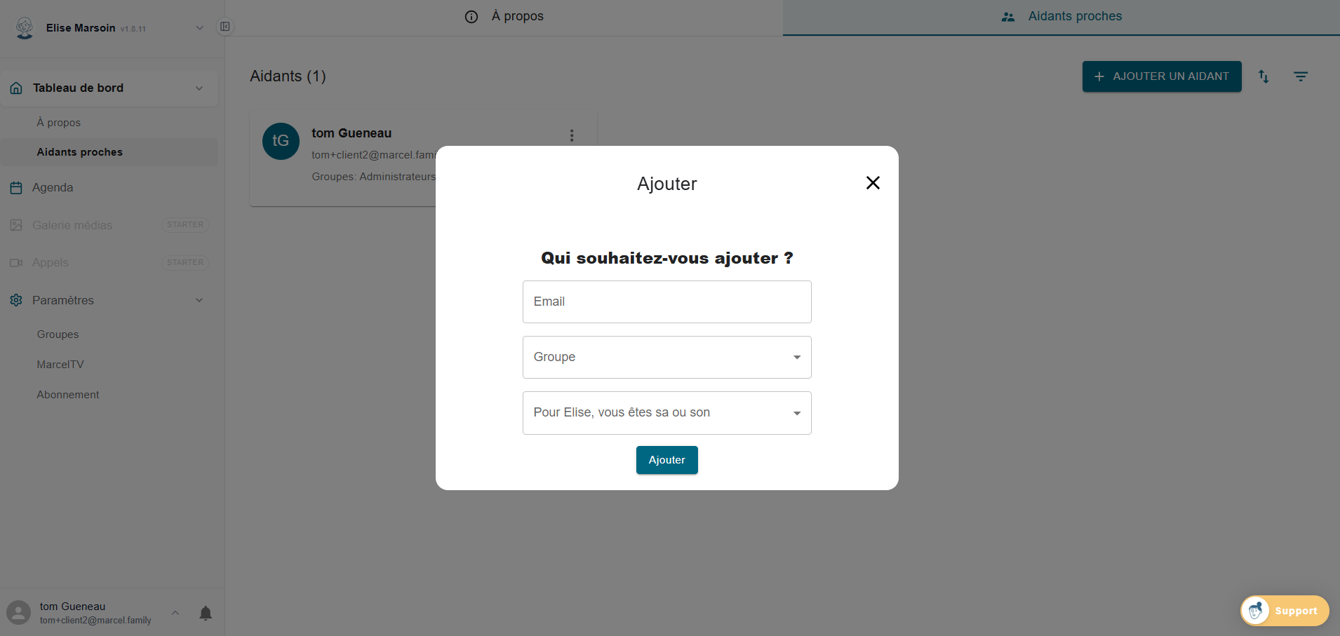The width and height of the screenshot is (1340, 636).
Task: Click the Elise Marsoin profile logo
Action: click(25, 28)
